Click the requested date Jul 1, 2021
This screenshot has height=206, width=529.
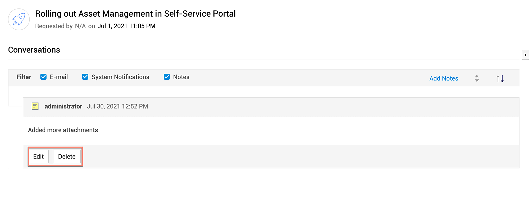click(x=126, y=26)
